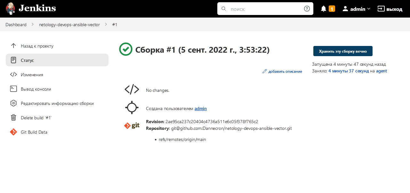Click the terminal icon for console output
The height and width of the screenshot is (193, 410).
click(13, 89)
